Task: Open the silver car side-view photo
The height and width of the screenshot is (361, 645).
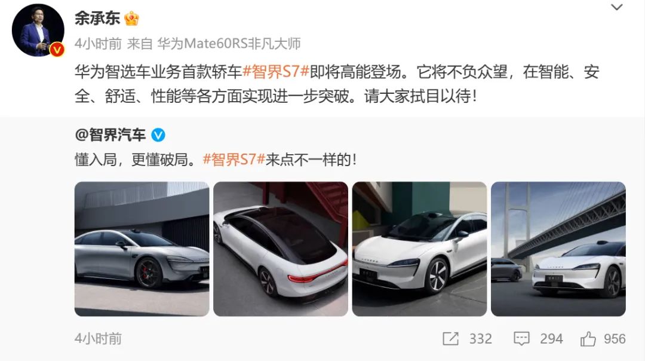Action: pos(142,249)
